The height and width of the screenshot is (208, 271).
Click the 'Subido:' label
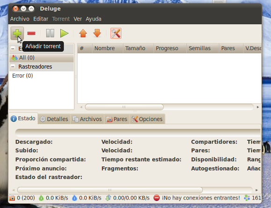pos(27,151)
